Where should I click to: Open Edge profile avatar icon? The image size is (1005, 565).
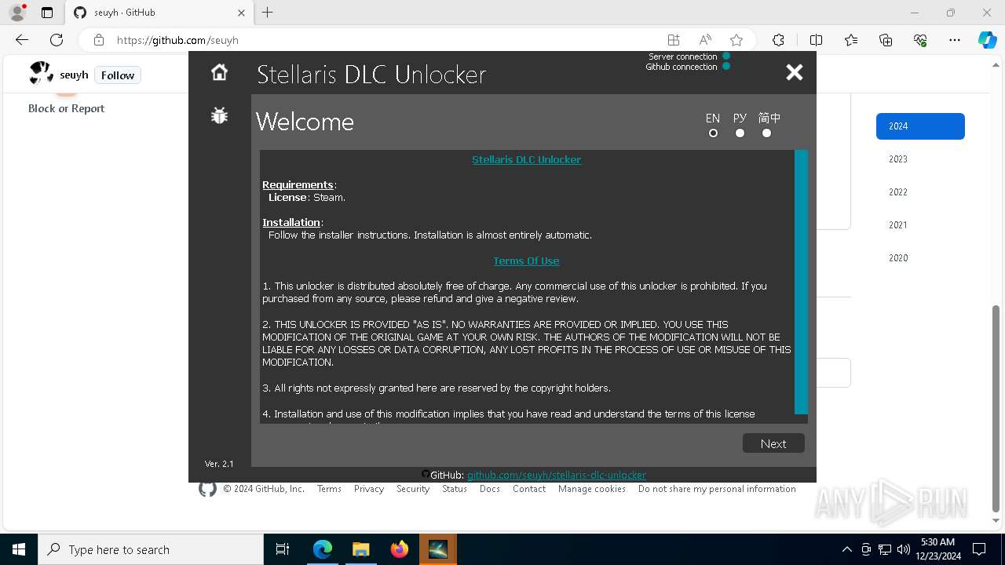(x=17, y=13)
